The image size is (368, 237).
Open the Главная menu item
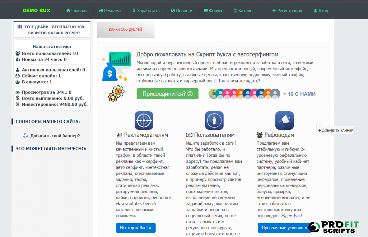(x=77, y=11)
